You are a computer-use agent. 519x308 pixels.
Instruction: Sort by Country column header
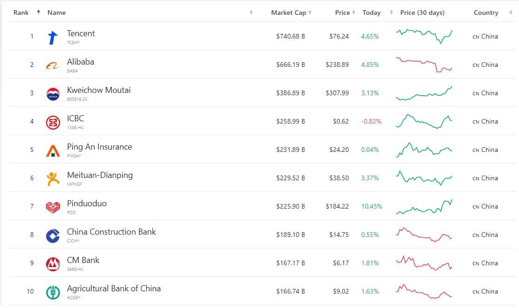486,13
